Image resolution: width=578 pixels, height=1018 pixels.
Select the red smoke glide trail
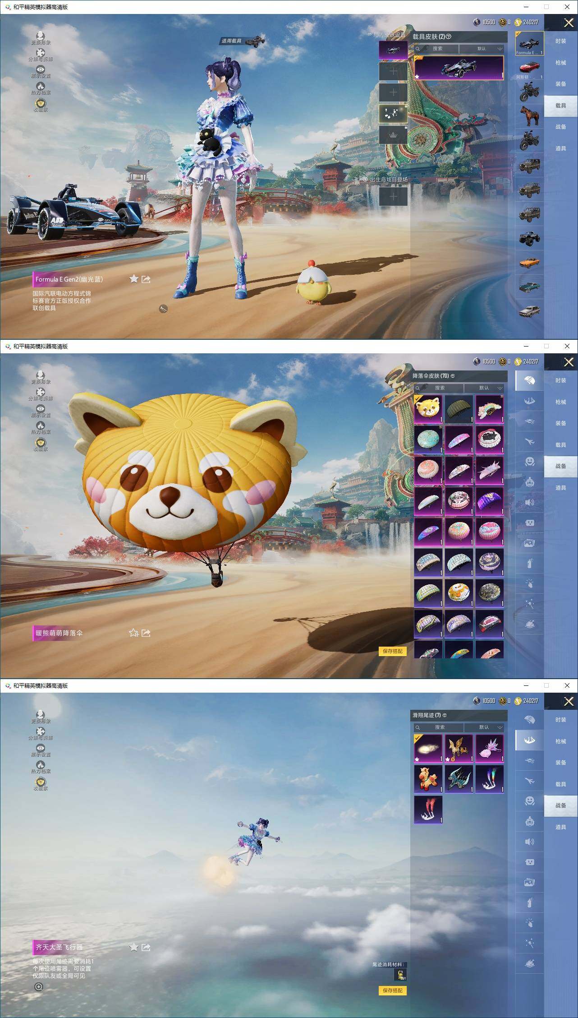click(428, 810)
